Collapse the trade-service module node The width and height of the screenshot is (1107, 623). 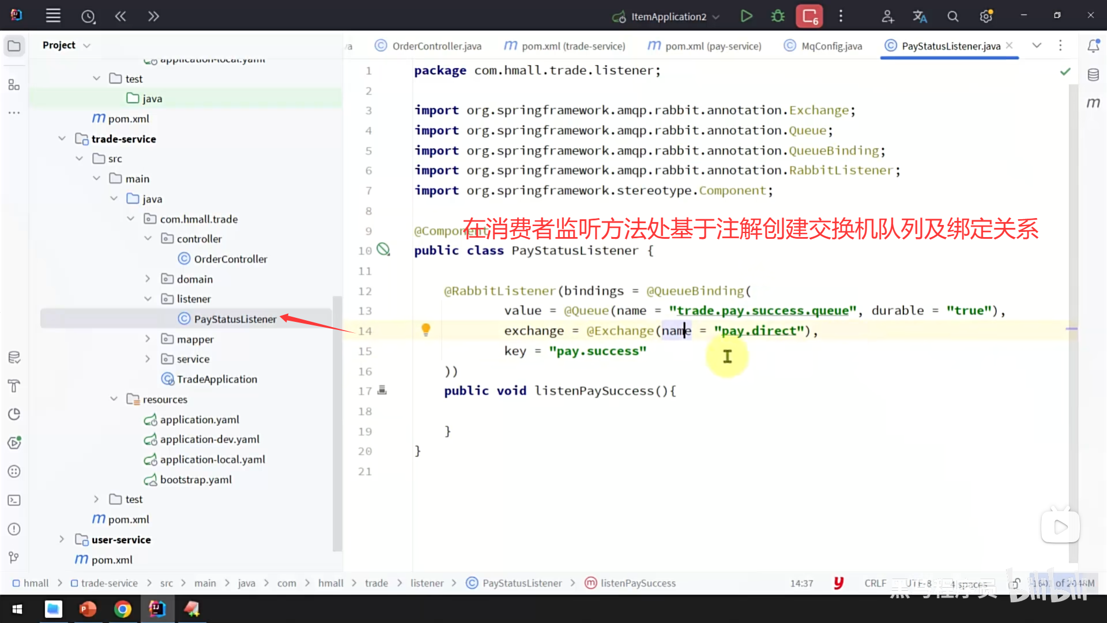pos(62,138)
